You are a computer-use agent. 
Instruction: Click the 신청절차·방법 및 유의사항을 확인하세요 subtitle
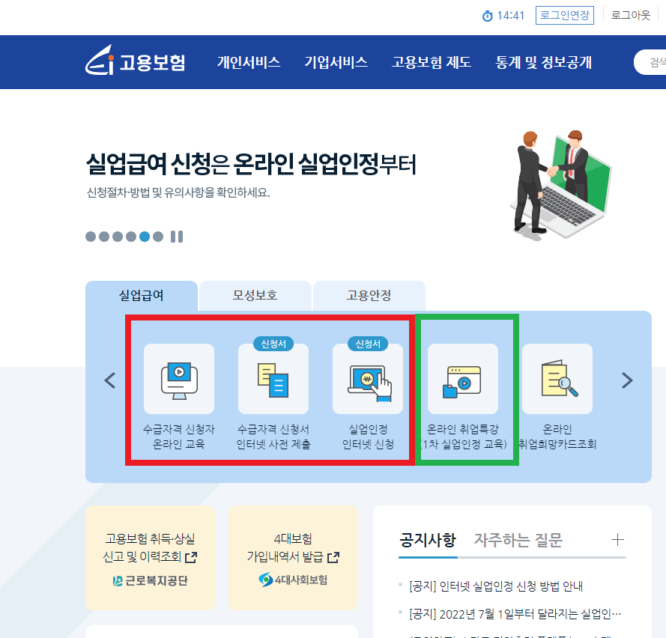click(x=178, y=192)
